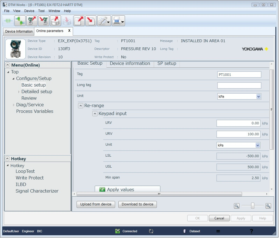Image resolution: width=279 pixels, height=238 pixels.
Task: Click the upload parameters from transmitter icon
Action: [32, 21]
